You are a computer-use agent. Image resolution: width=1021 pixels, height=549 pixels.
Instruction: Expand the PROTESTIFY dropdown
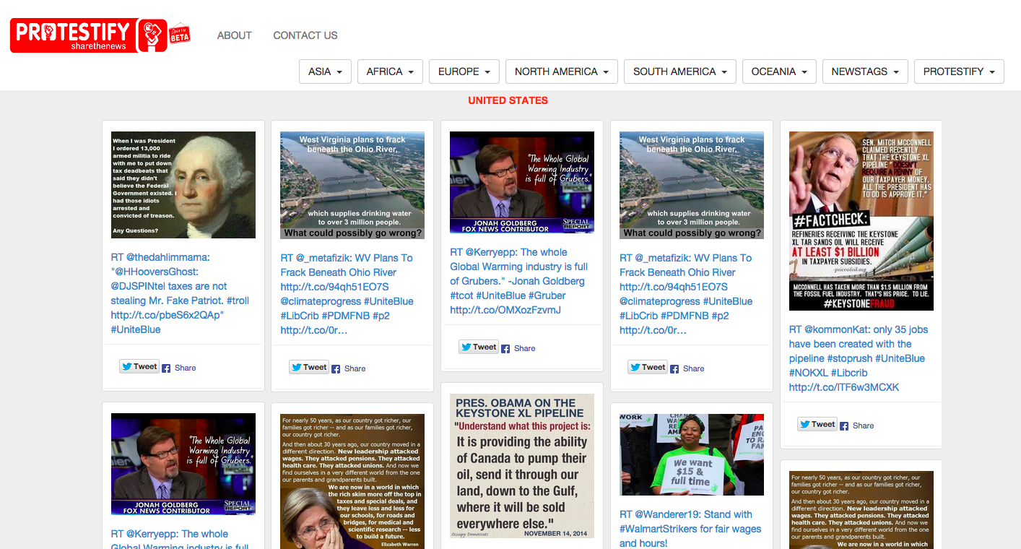(959, 72)
